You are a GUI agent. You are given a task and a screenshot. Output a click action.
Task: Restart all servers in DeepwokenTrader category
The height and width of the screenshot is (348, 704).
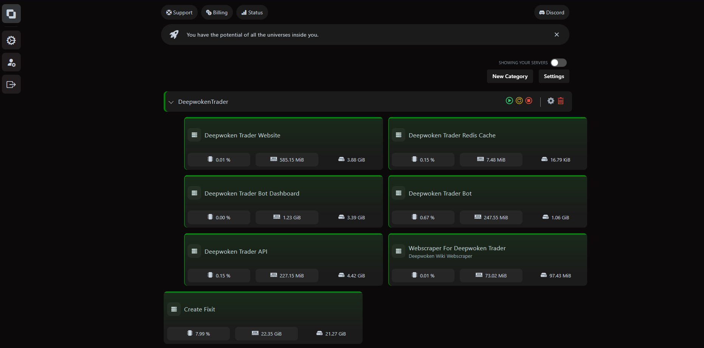pyautogui.click(x=519, y=100)
